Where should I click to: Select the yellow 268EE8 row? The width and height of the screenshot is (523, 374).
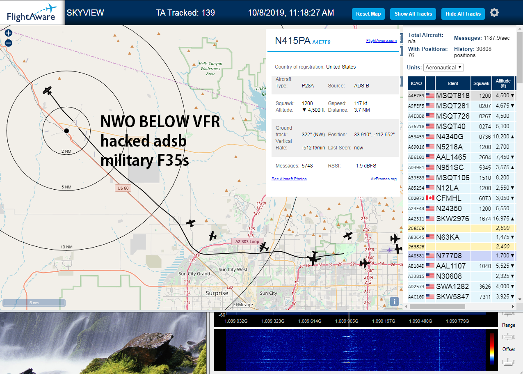(x=461, y=228)
